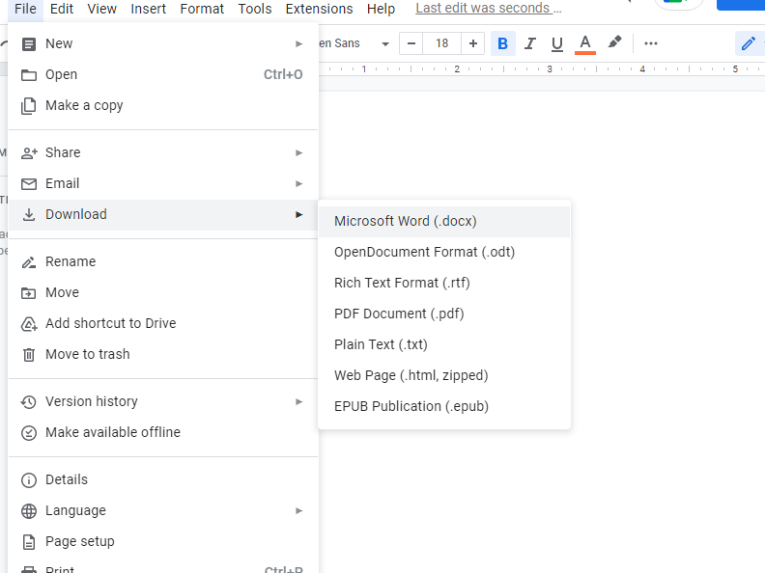Screen dimensions: 765x573
Task: Click the font size field showing 18
Action: click(x=442, y=43)
